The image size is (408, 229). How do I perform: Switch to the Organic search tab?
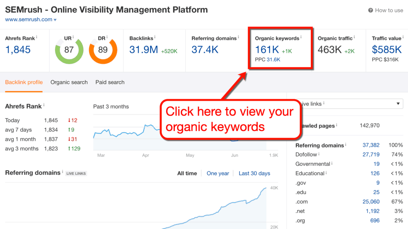69,82
